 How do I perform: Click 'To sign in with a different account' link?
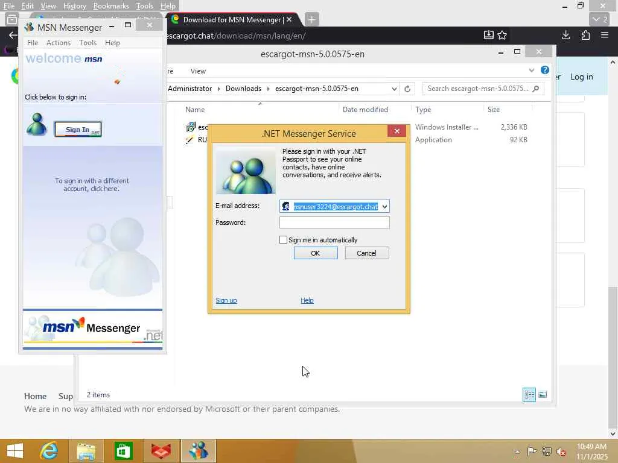pos(92,184)
